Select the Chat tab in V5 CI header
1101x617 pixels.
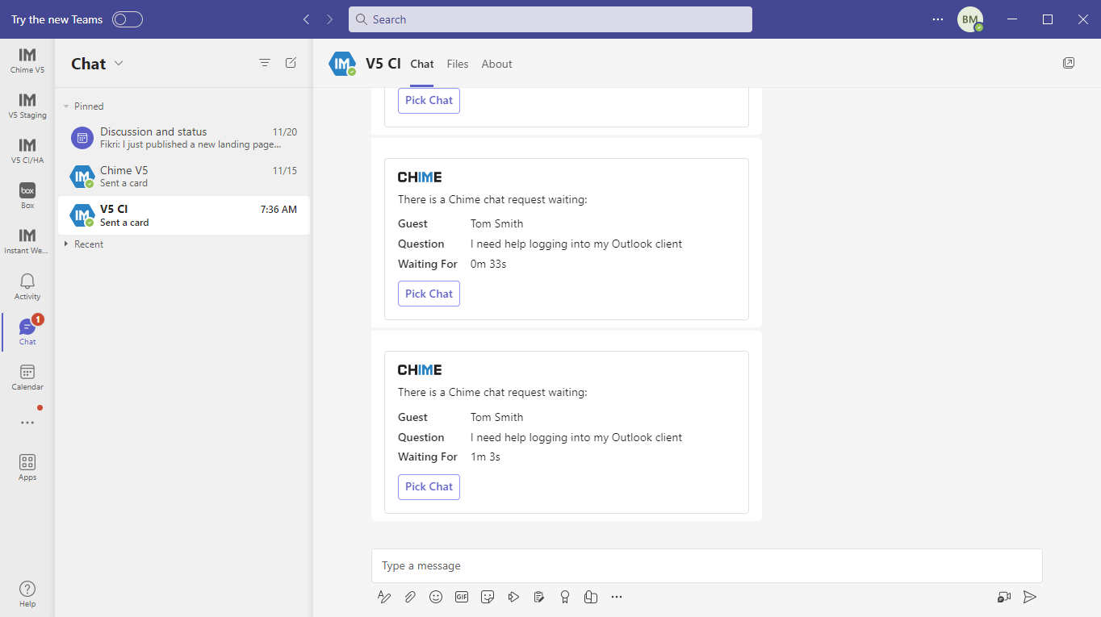(x=422, y=64)
